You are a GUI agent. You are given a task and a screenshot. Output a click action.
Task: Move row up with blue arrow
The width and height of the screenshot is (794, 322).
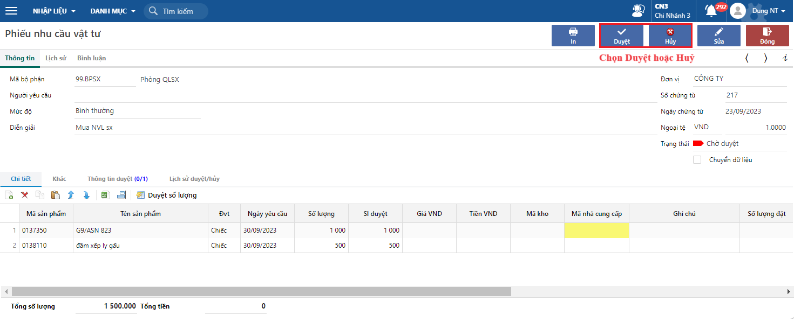tap(70, 195)
